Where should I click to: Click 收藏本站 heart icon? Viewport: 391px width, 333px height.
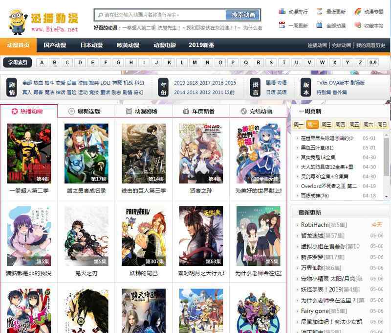coord(358,25)
